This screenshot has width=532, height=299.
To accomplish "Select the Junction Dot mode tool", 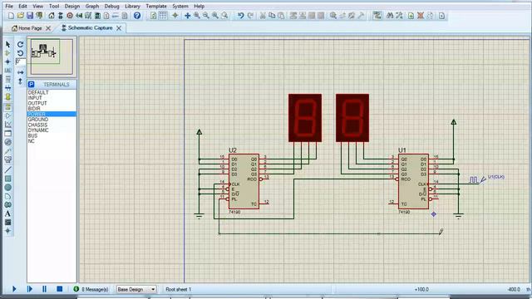I will (x=7, y=61).
